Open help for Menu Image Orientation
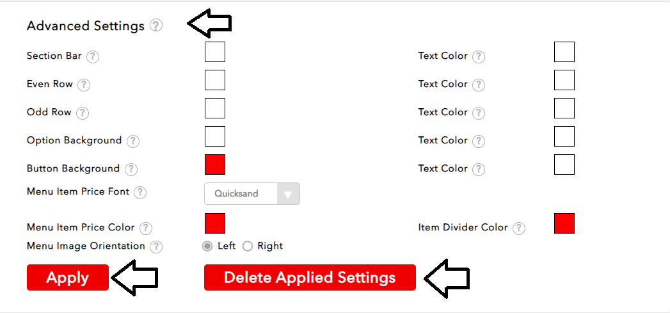The image size is (670, 313). (156, 246)
